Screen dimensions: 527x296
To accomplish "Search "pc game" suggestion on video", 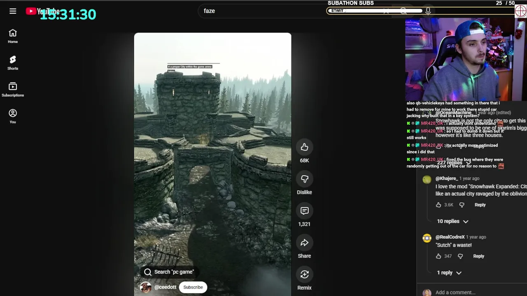I will tap(169, 272).
